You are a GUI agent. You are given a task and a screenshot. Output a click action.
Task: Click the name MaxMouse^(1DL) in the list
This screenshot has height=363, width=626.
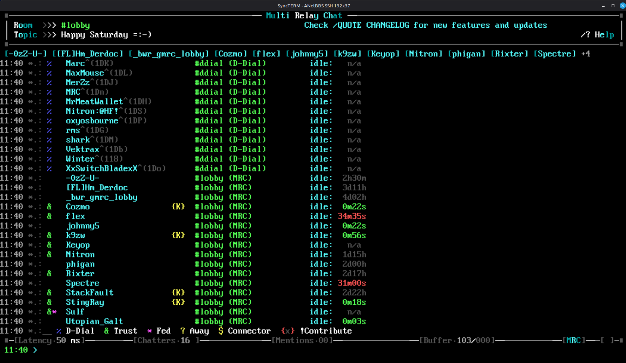point(99,73)
